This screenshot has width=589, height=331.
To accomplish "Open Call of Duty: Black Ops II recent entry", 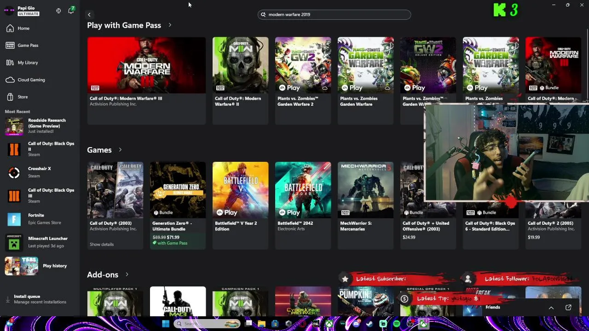I will coord(40,149).
